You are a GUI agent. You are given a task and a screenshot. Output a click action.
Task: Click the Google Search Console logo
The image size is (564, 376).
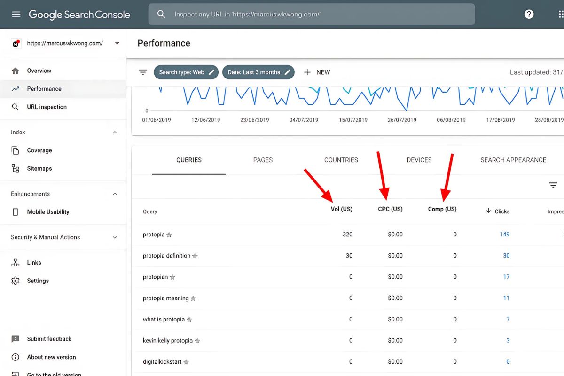pyautogui.click(x=79, y=15)
